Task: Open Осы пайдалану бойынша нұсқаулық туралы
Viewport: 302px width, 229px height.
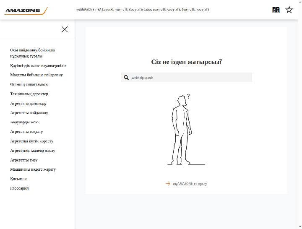Action: 33,53
